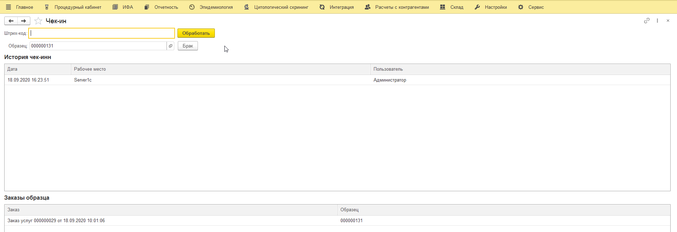The image size is (677, 232).
Task: Open the Образец field's record button
Action: click(171, 46)
